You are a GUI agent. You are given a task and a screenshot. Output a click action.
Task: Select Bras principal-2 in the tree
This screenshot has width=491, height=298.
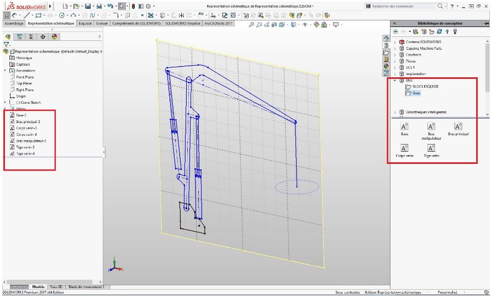point(28,122)
